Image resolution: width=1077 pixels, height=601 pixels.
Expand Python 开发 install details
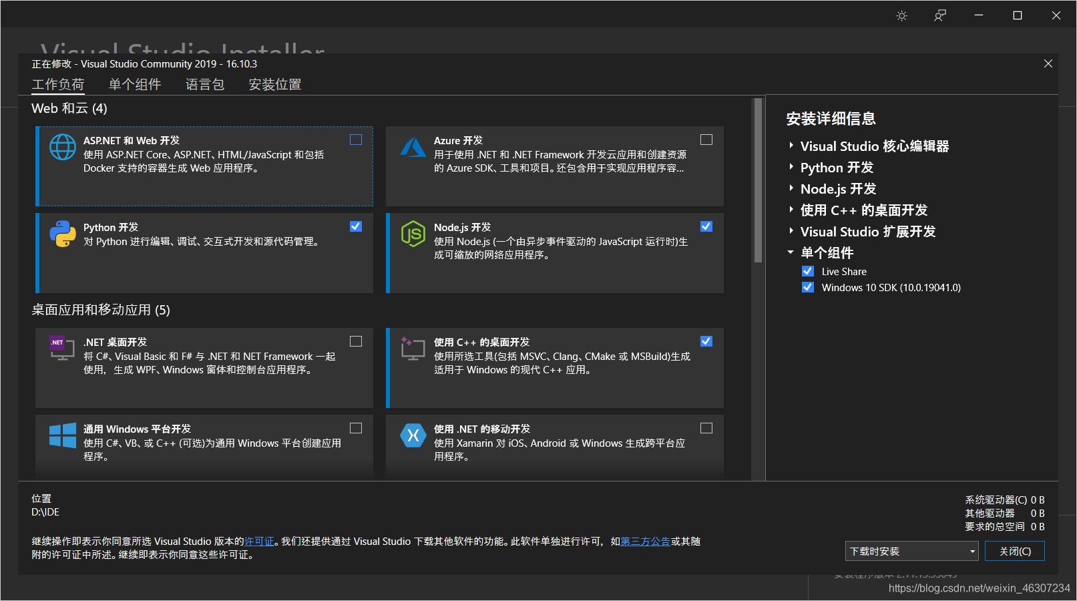point(791,167)
